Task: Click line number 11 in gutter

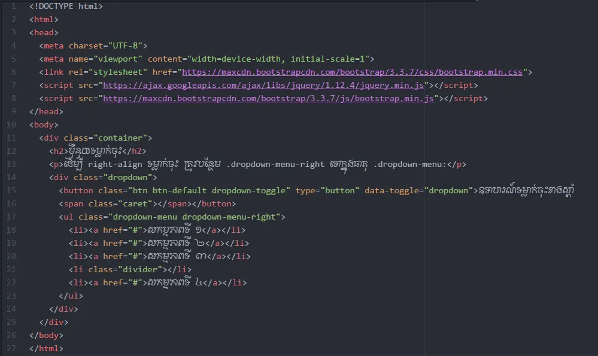Action: point(11,138)
